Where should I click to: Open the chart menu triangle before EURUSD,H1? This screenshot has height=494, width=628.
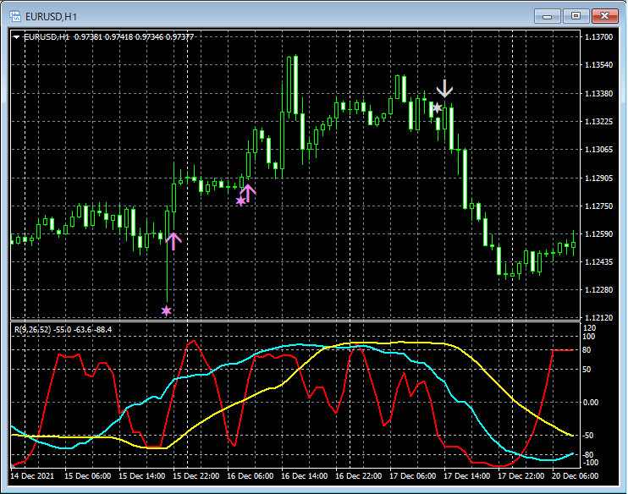tap(16, 36)
